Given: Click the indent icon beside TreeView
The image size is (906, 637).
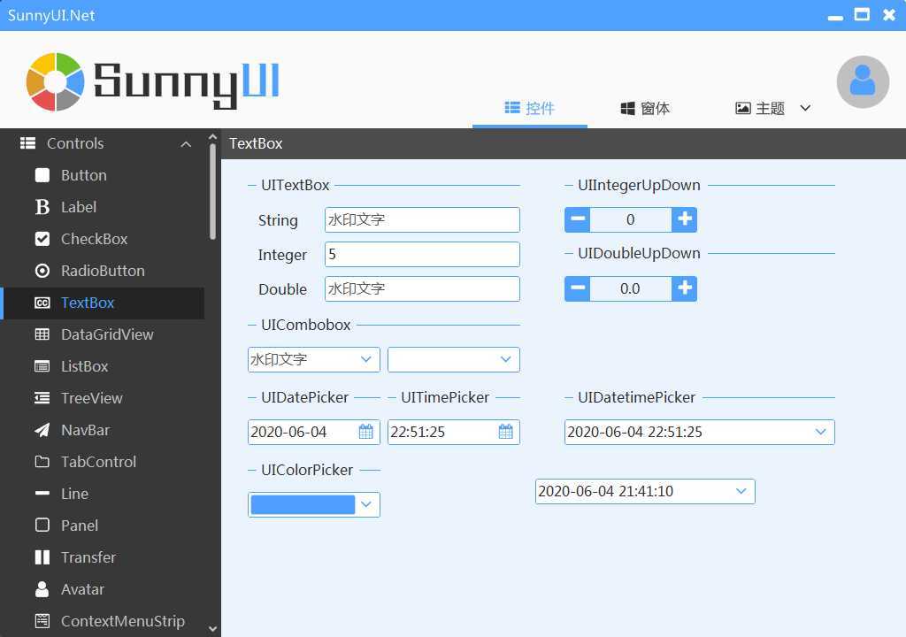Looking at the screenshot, I should coord(42,398).
